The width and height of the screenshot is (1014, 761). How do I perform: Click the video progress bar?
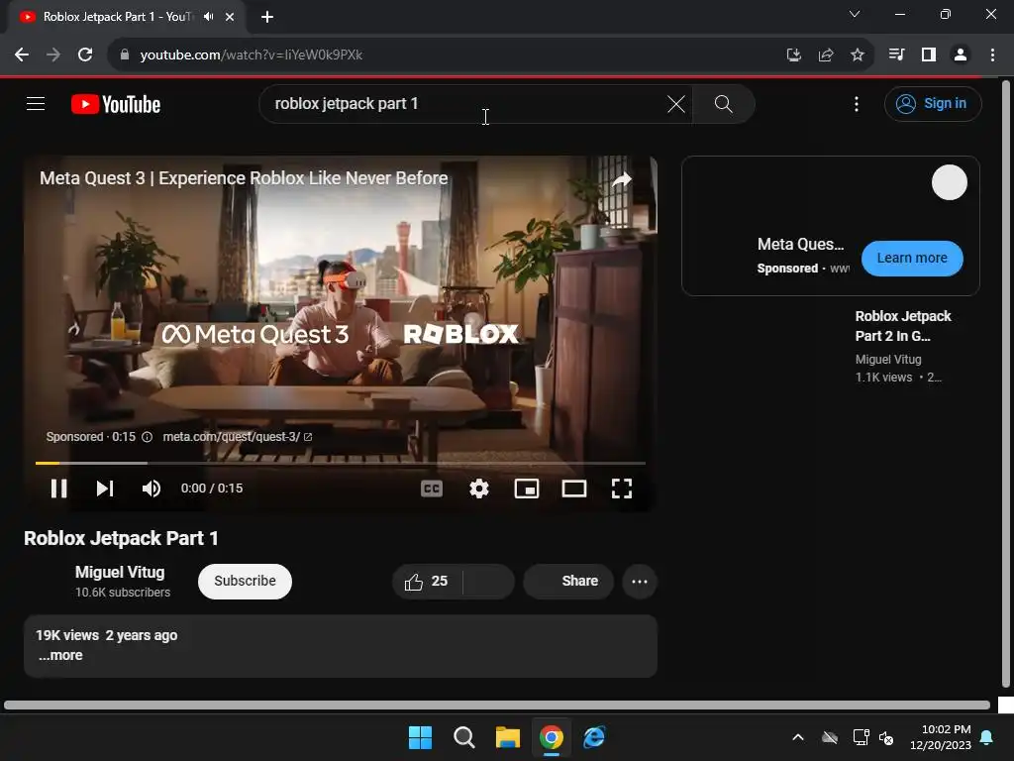point(341,464)
